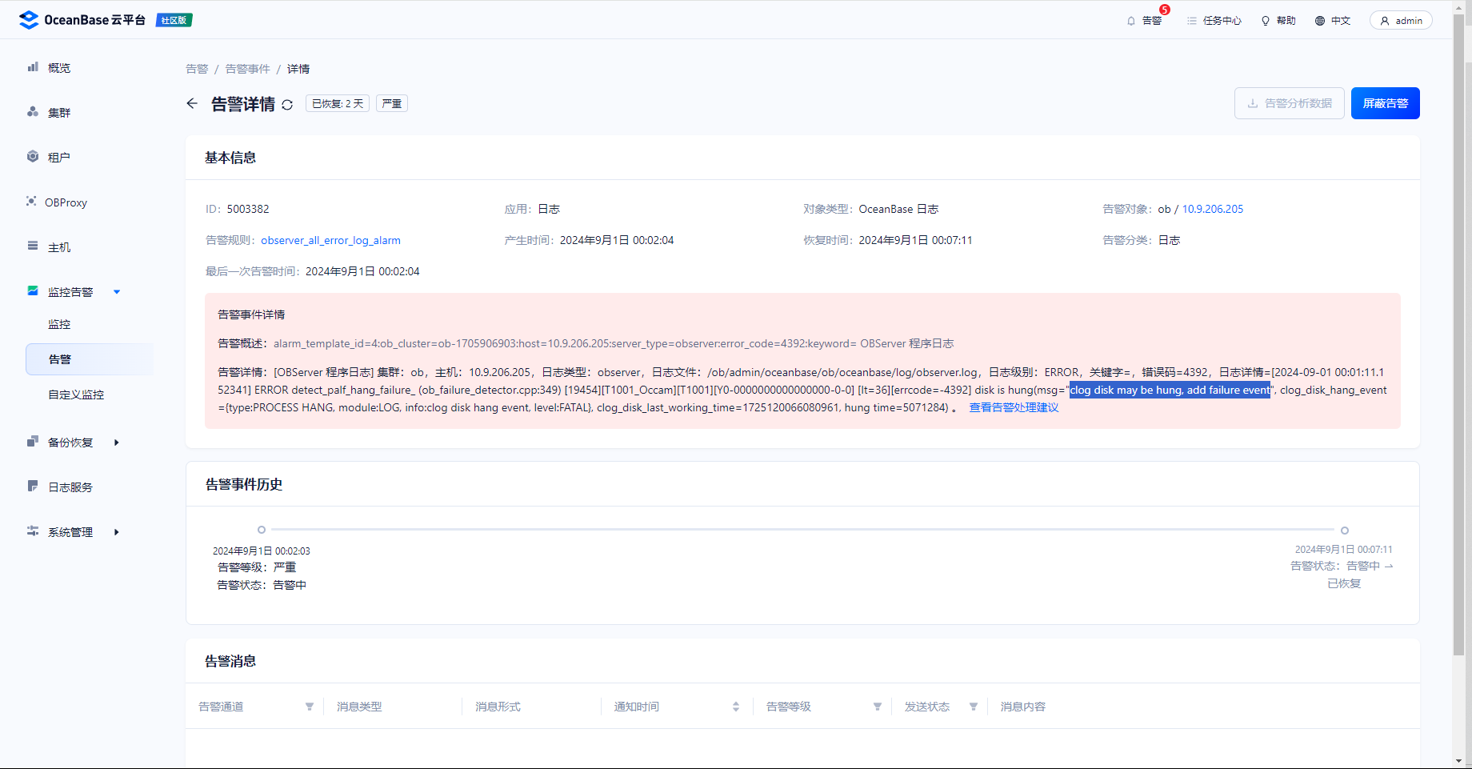
Task: Filter 发送状态 column with funnel icon
Action: click(x=974, y=707)
